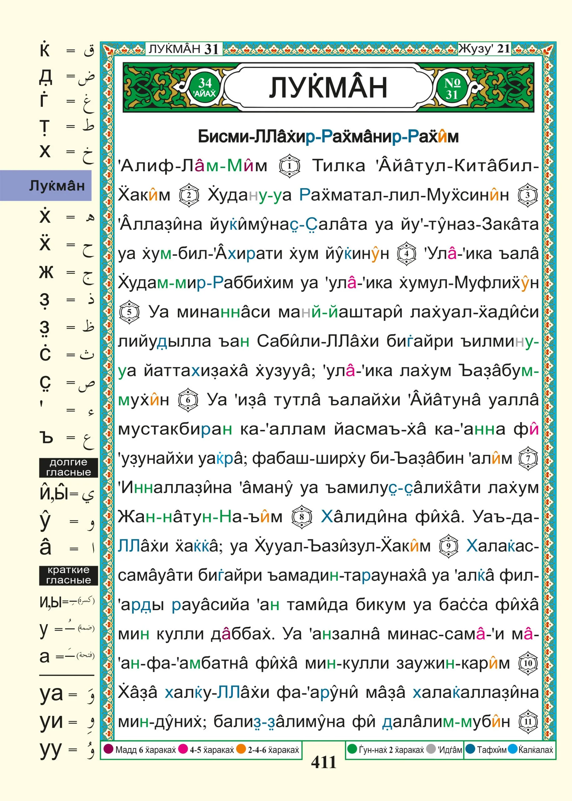Click the ayah 8 verse marker

pos(302,517)
